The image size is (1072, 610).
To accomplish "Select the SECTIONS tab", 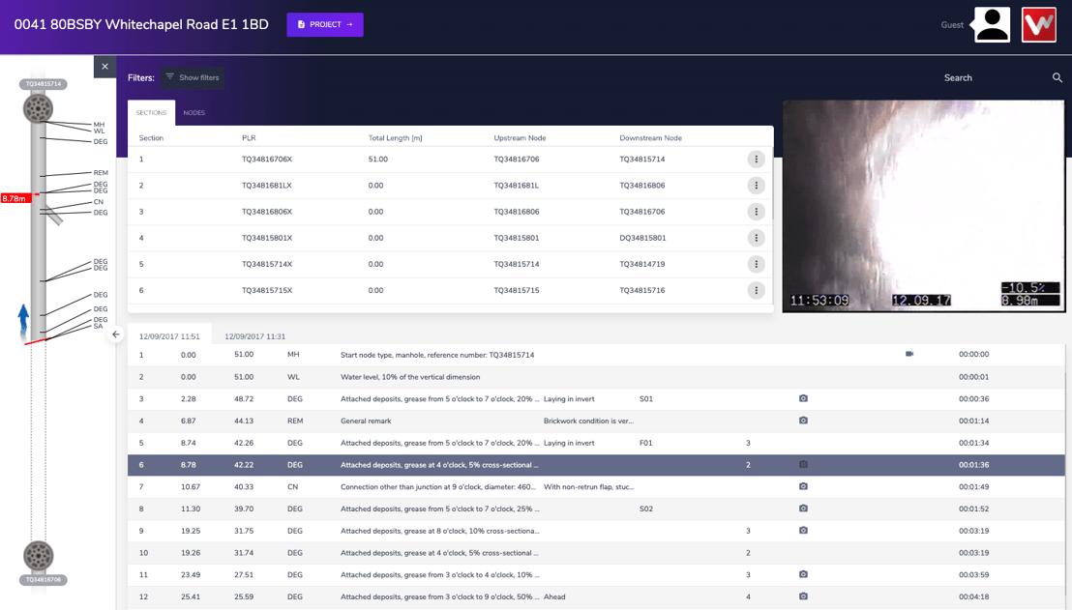I will point(151,112).
